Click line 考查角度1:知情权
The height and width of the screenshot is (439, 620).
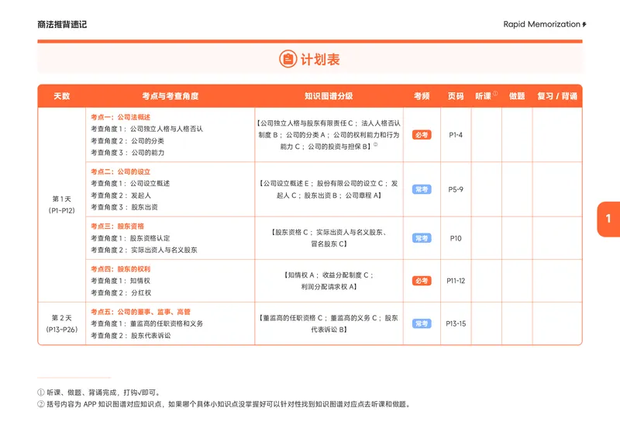pyautogui.click(x=120, y=281)
